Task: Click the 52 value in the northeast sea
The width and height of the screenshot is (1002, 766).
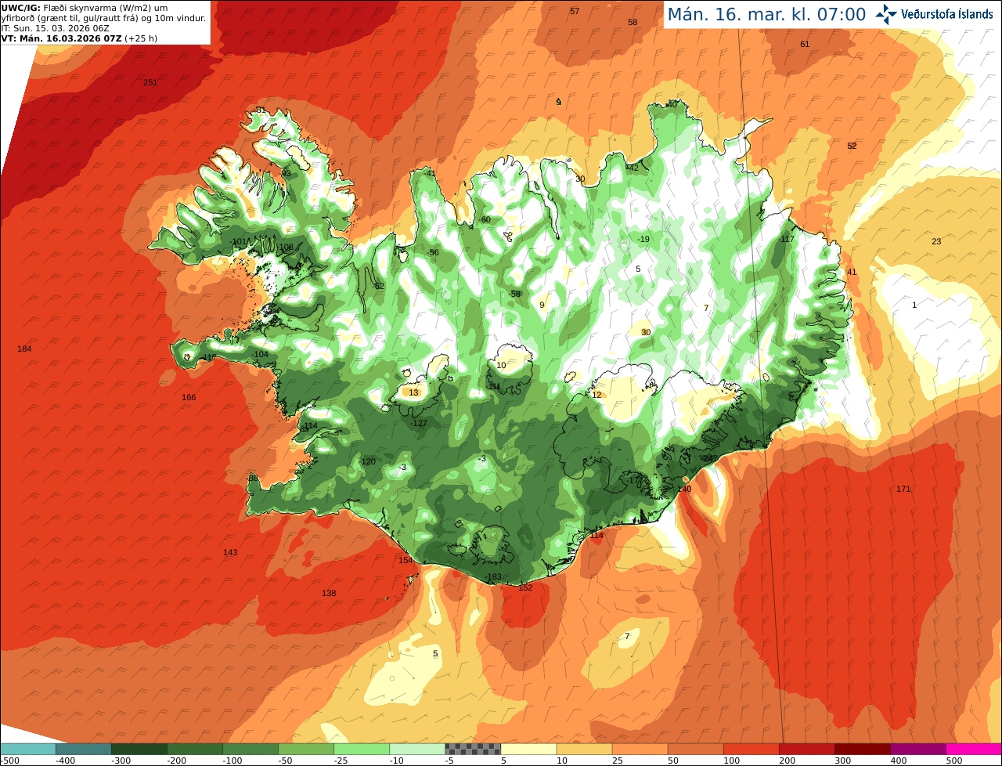Action: [852, 146]
